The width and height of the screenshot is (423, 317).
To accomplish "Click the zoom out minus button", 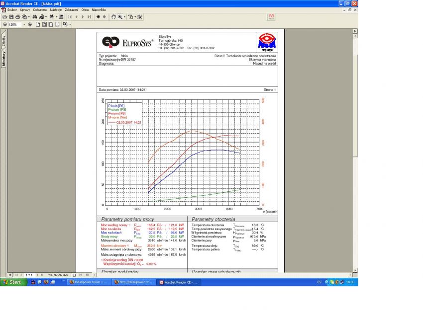I will pos(5,24).
